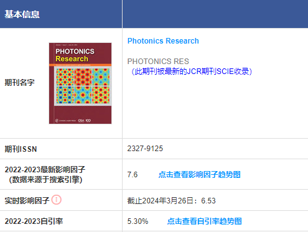Click the 基本信息 table header
308x232 pixels.
point(22,14)
